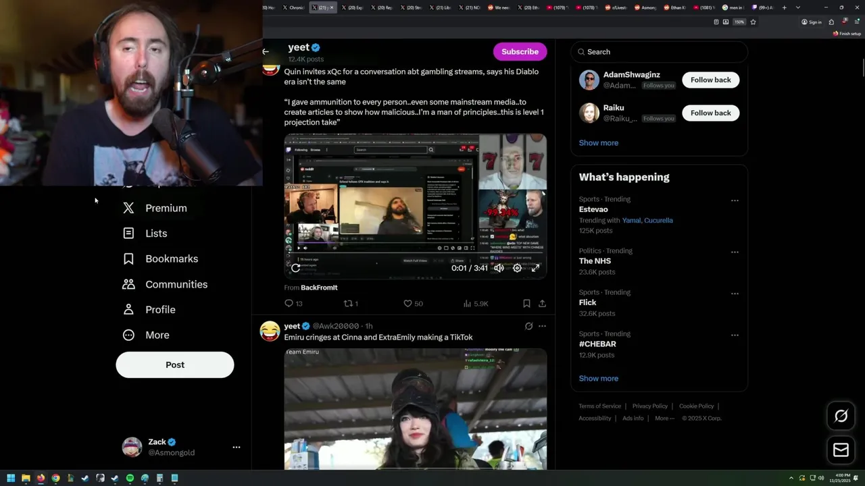The image size is (865, 486).
Task: Open more options for The NHS trend
Action: (x=735, y=252)
